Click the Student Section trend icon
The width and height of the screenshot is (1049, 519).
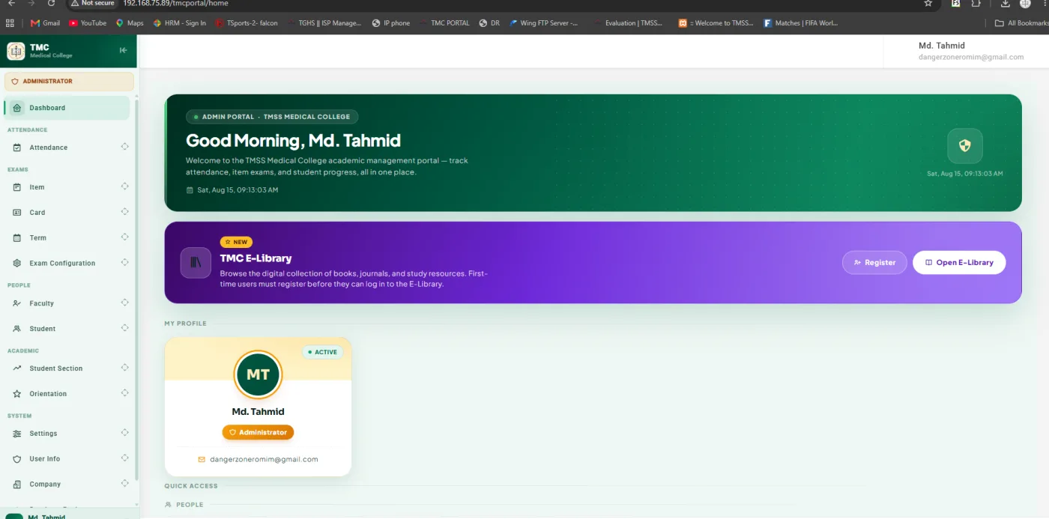[x=17, y=368]
